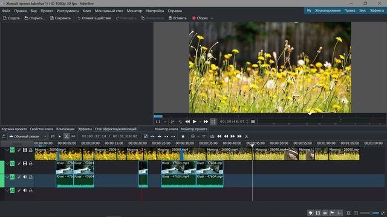Open timeline track settings icon at far left
This screenshot has height=217, width=387.
click(x=4, y=136)
